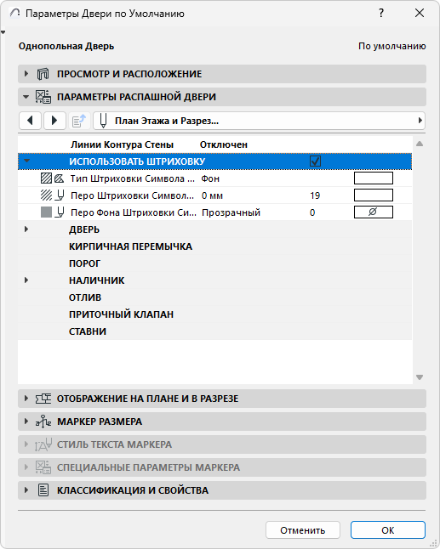Confirm settings with 'ОК' button
Screen dimensions: 440x549
pos(388,530)
